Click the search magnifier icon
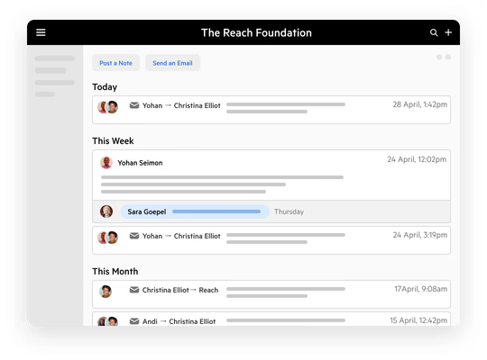This screenshot has height=360, width=487. [434, 32]
